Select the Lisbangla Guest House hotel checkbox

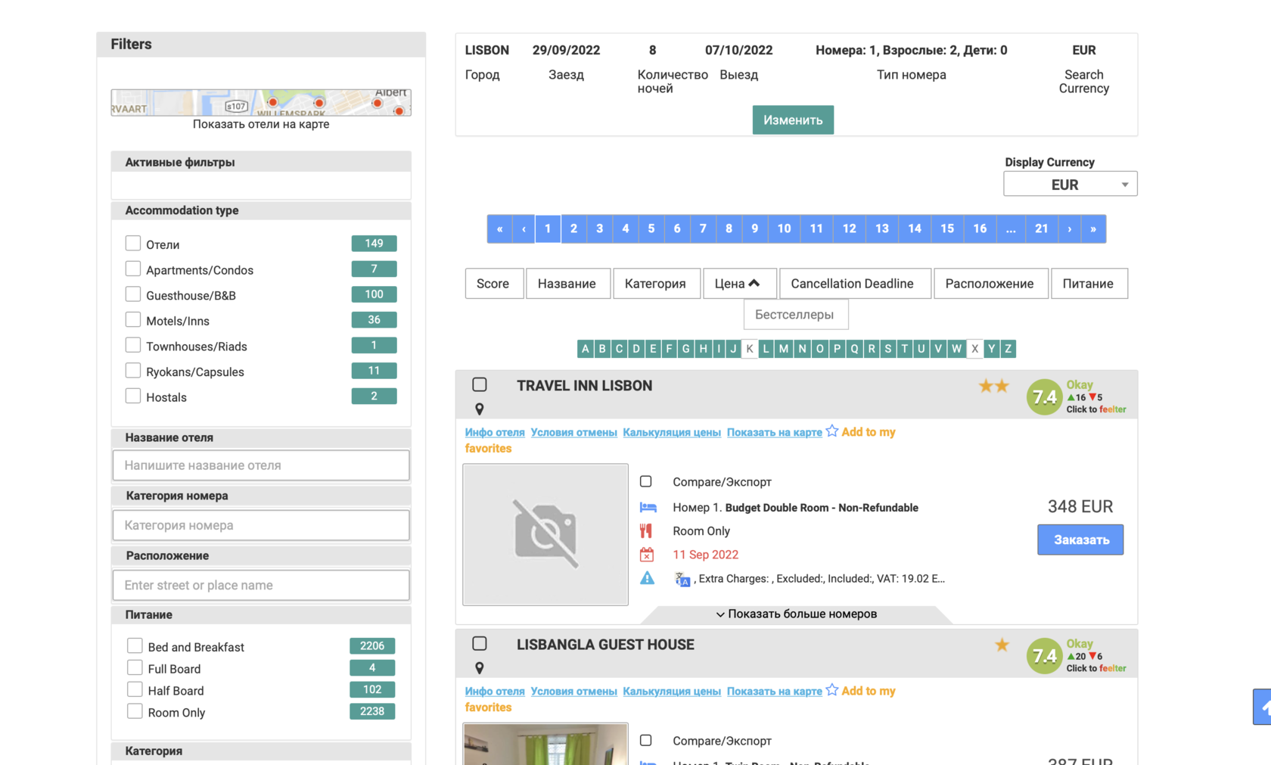tap(480, 643)
